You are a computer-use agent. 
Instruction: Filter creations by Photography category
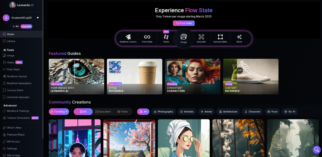coord(163,112)
